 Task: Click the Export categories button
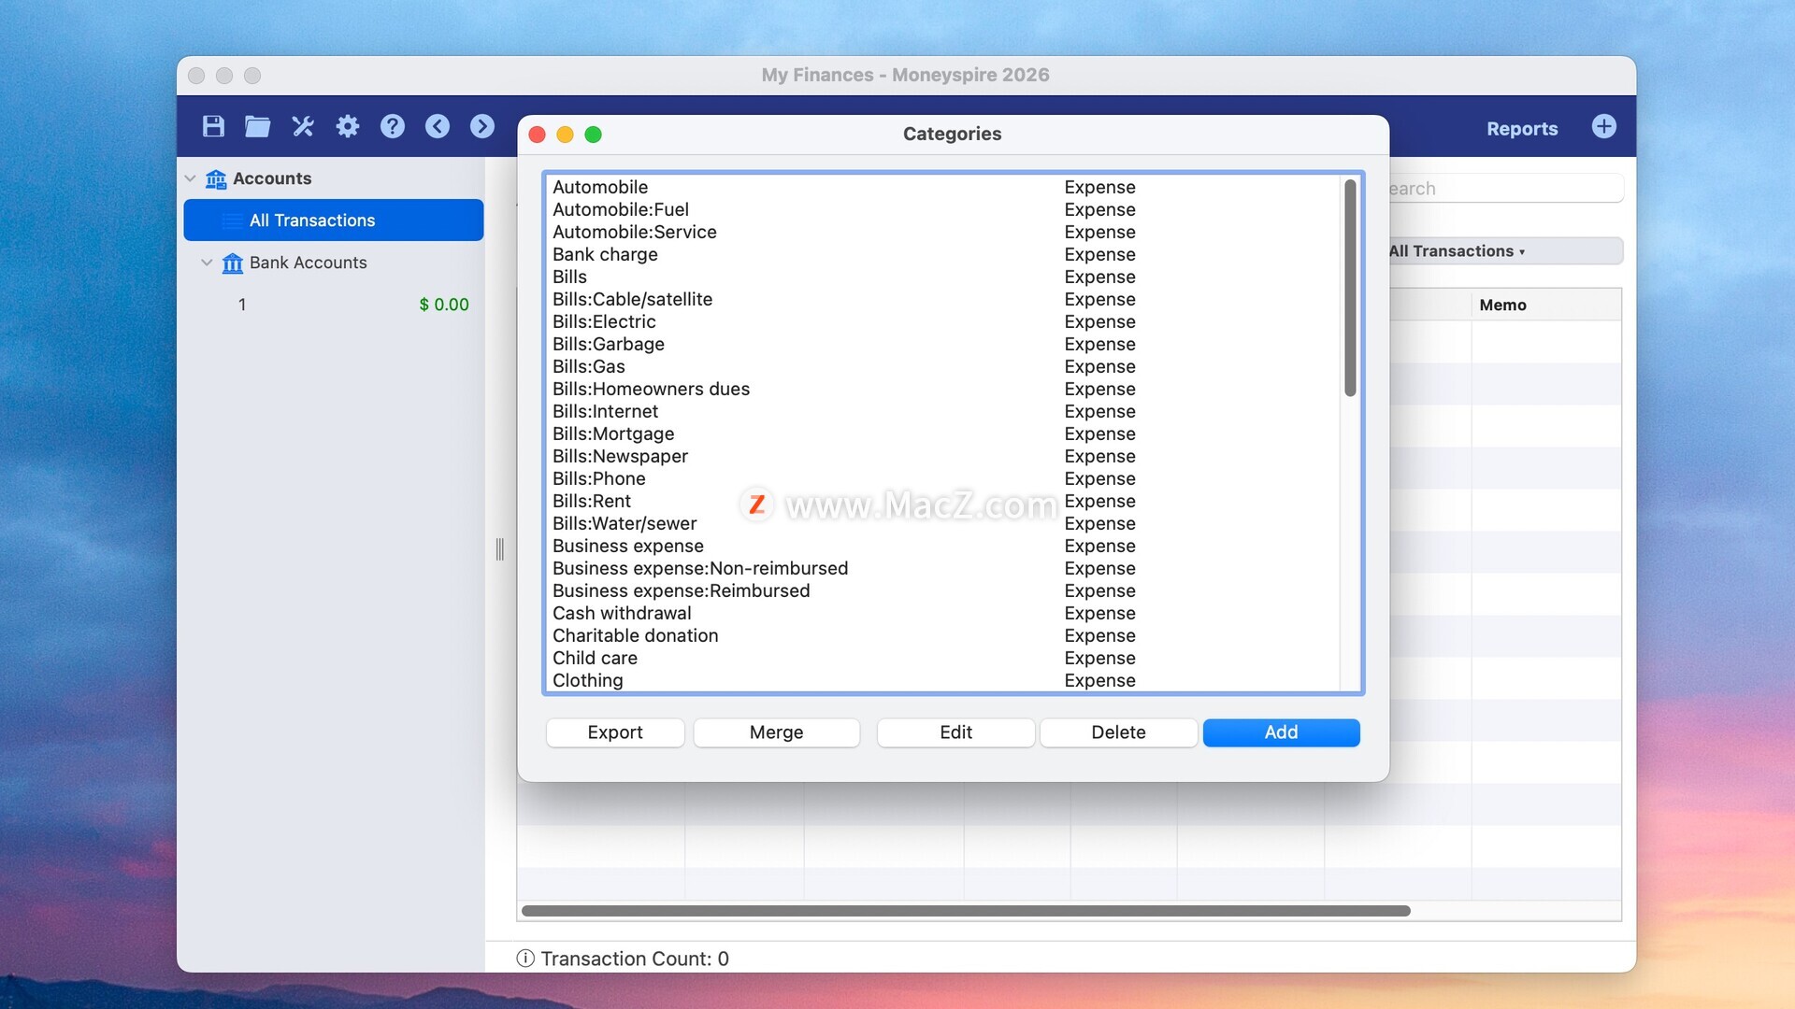(614, 732)
